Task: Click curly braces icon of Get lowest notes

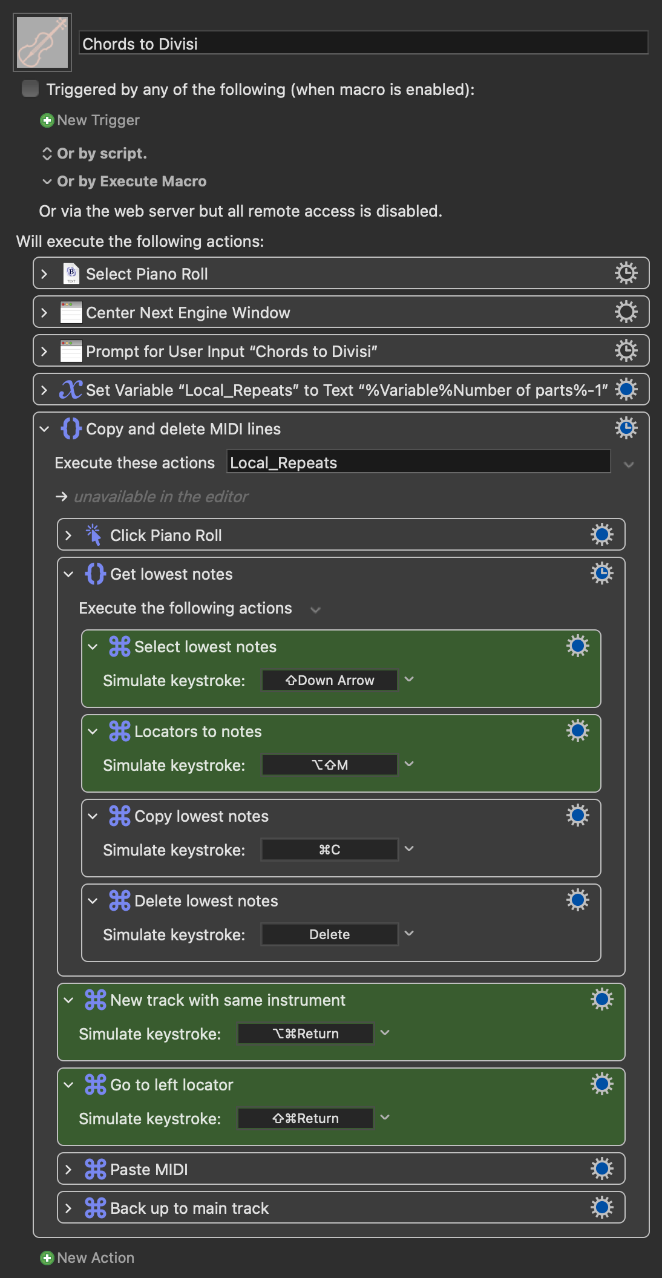Action: point(96,574)
